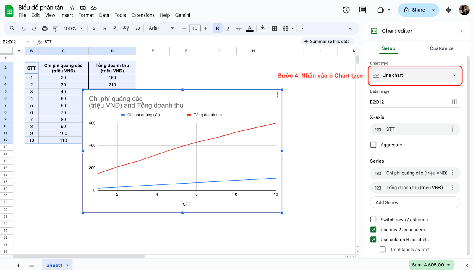The image size is (473, 270).
Task: Open the Line chart type dropdown
Action: tap(415, 75)
